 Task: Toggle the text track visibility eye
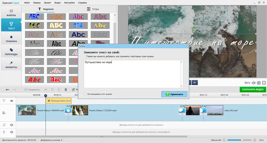[x=11, y=101]
